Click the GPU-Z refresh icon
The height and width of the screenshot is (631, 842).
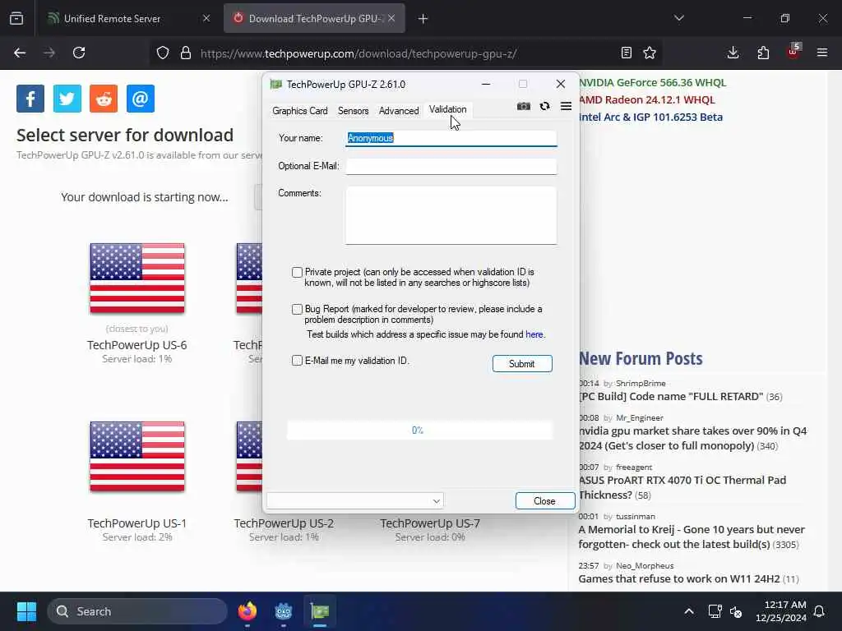coord(544,106)
